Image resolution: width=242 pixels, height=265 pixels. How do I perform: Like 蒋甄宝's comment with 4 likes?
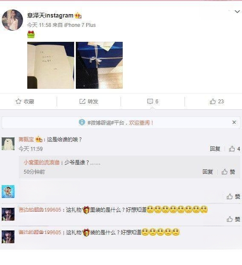click(234, 149)
